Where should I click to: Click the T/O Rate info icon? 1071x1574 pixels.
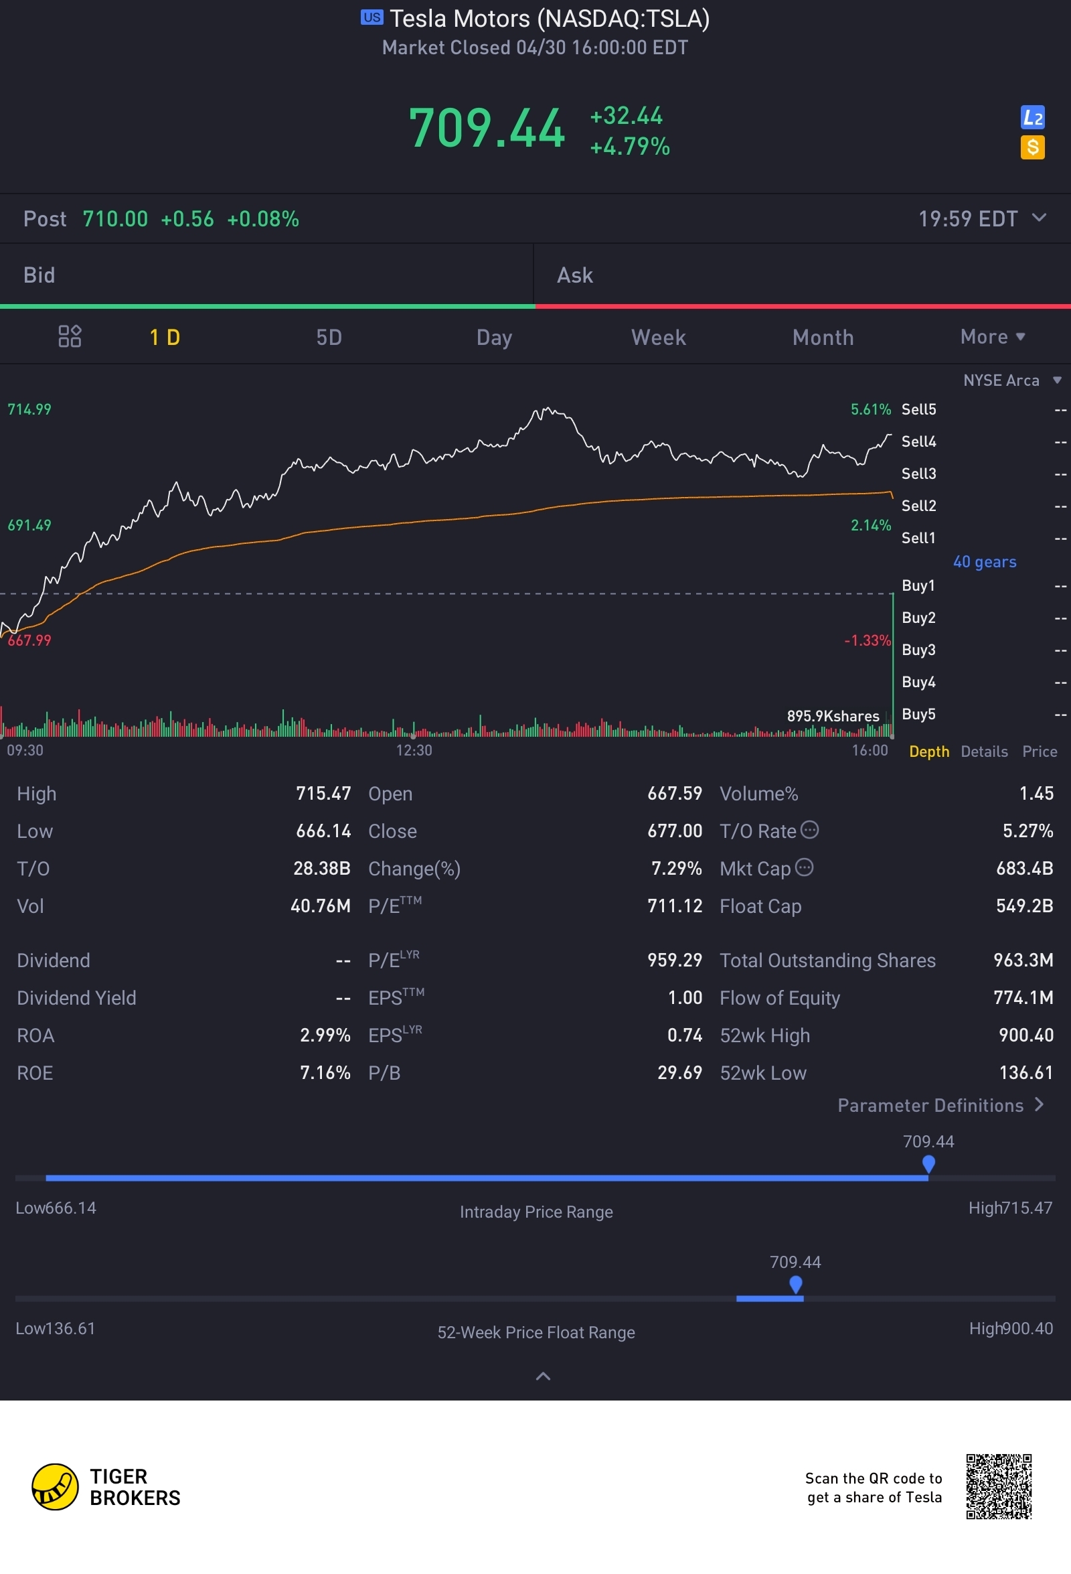click(810, 830)
